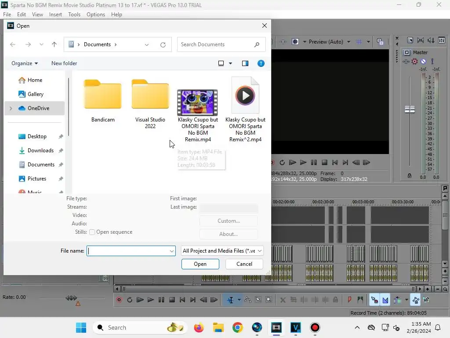The height and width of the screenshot is (338, 450).
Task: Toggle Auto Ripple in timeline toolbar
Action: [397, 300]
